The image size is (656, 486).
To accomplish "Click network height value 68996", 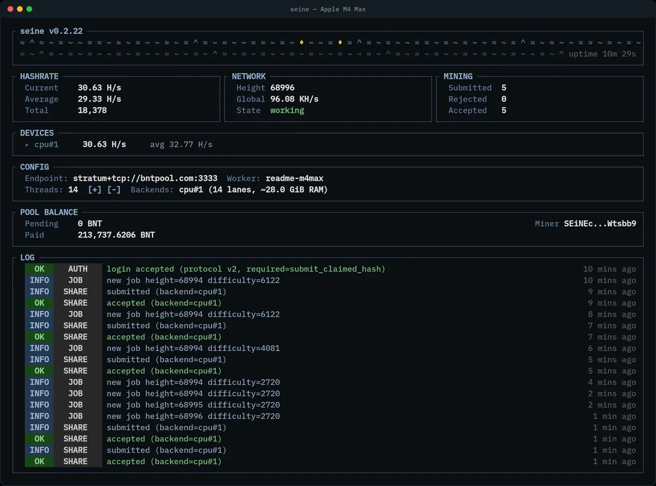I will coord(283,88).
